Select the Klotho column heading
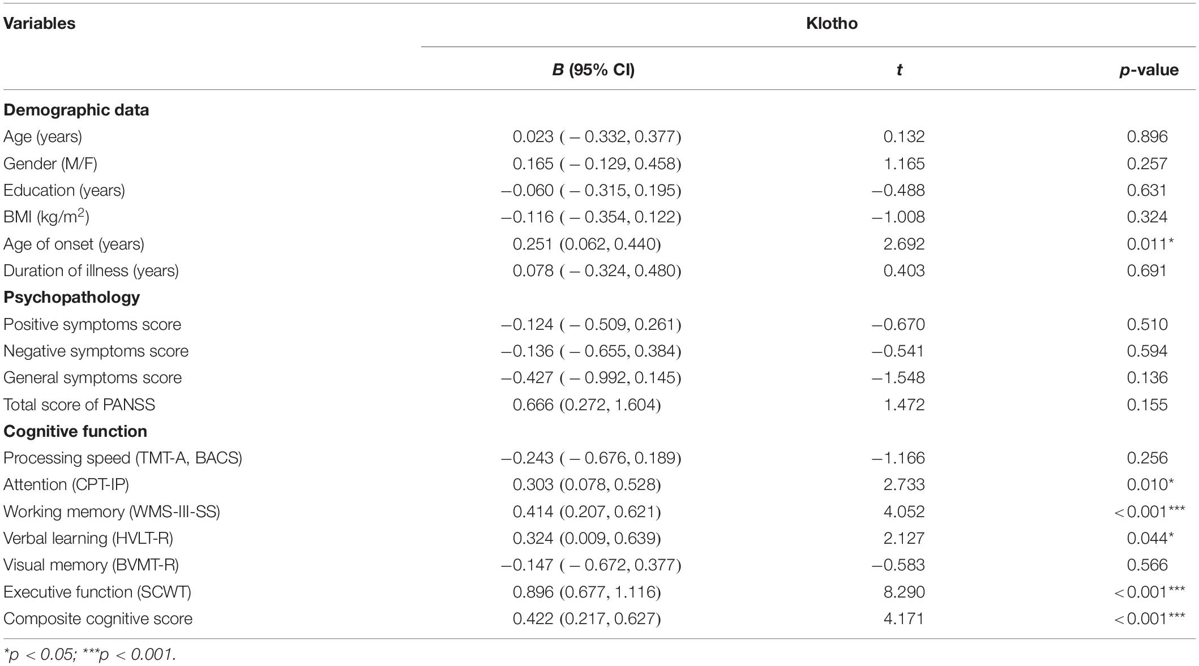 tap(832, 23)
